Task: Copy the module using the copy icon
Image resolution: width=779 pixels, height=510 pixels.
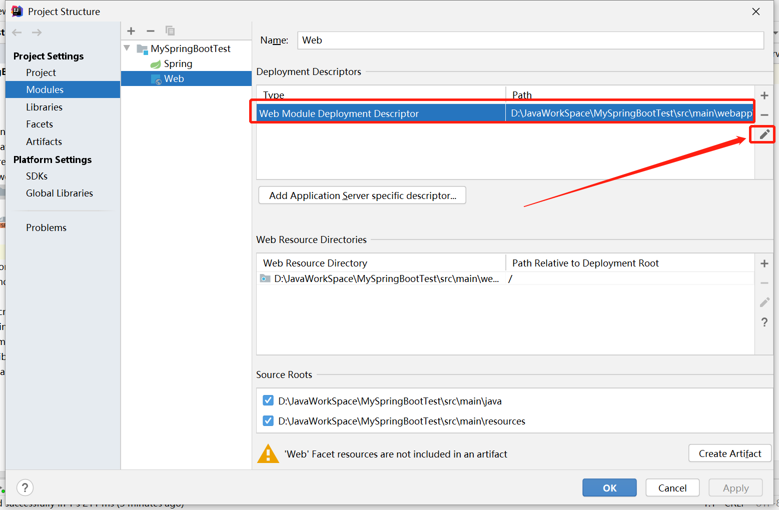Action: (170, 30)
